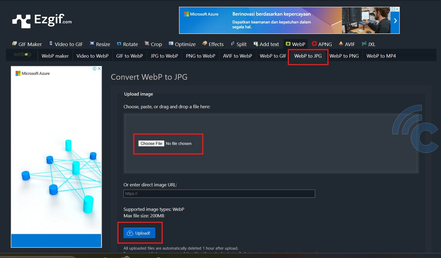Screen dimensions: 441x258
Task: Select the Rotate tool
Action: click(x=127, y=44)
